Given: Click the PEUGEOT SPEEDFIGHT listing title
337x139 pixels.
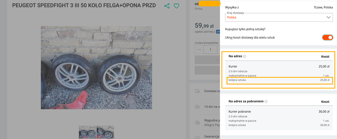Looking at the screenshot, I should tap(84, 6).
